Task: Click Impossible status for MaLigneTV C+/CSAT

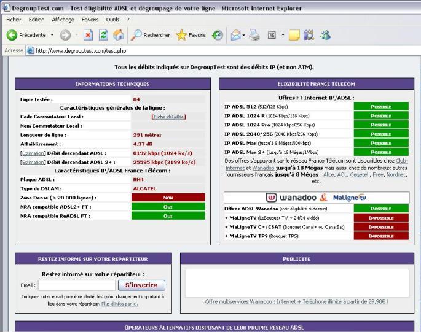Action: coord(381,227)
